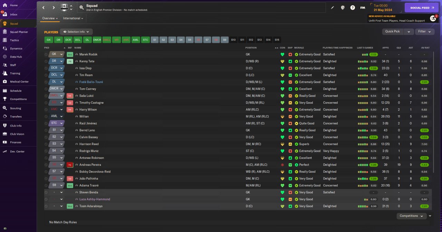Viewport: 442px width, 232px height.
Task: Toggle the pick checkbox for Marek Rodák
Action: click(46, 54)
